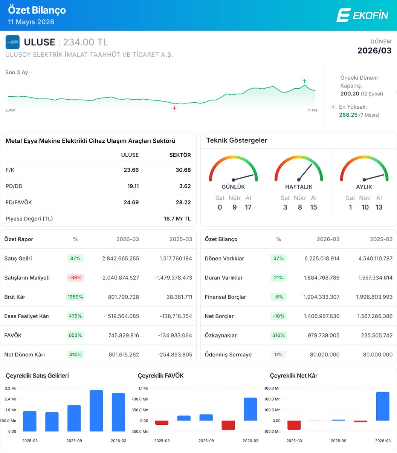397x453 pixels.
Task: Click the tall blue 2026-03 bar in Çeyreklik FAVÖK
Action: (250, 409)
